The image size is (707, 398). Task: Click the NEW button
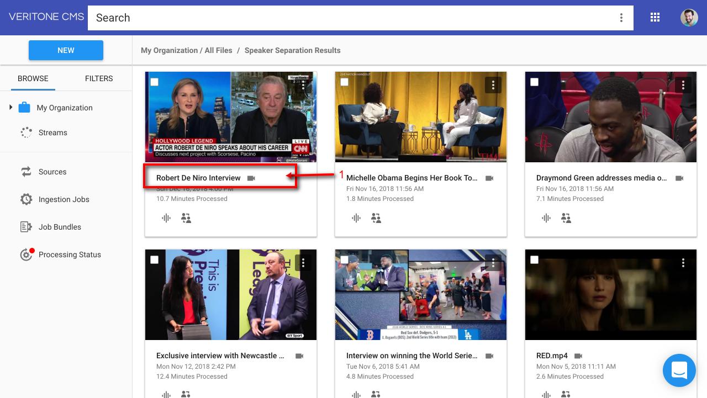(x=66, y=50)
